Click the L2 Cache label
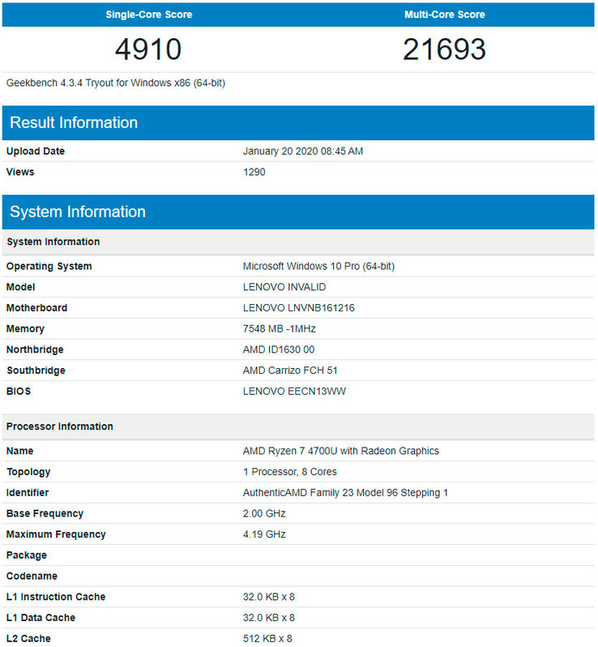 [x=28, y=638]
